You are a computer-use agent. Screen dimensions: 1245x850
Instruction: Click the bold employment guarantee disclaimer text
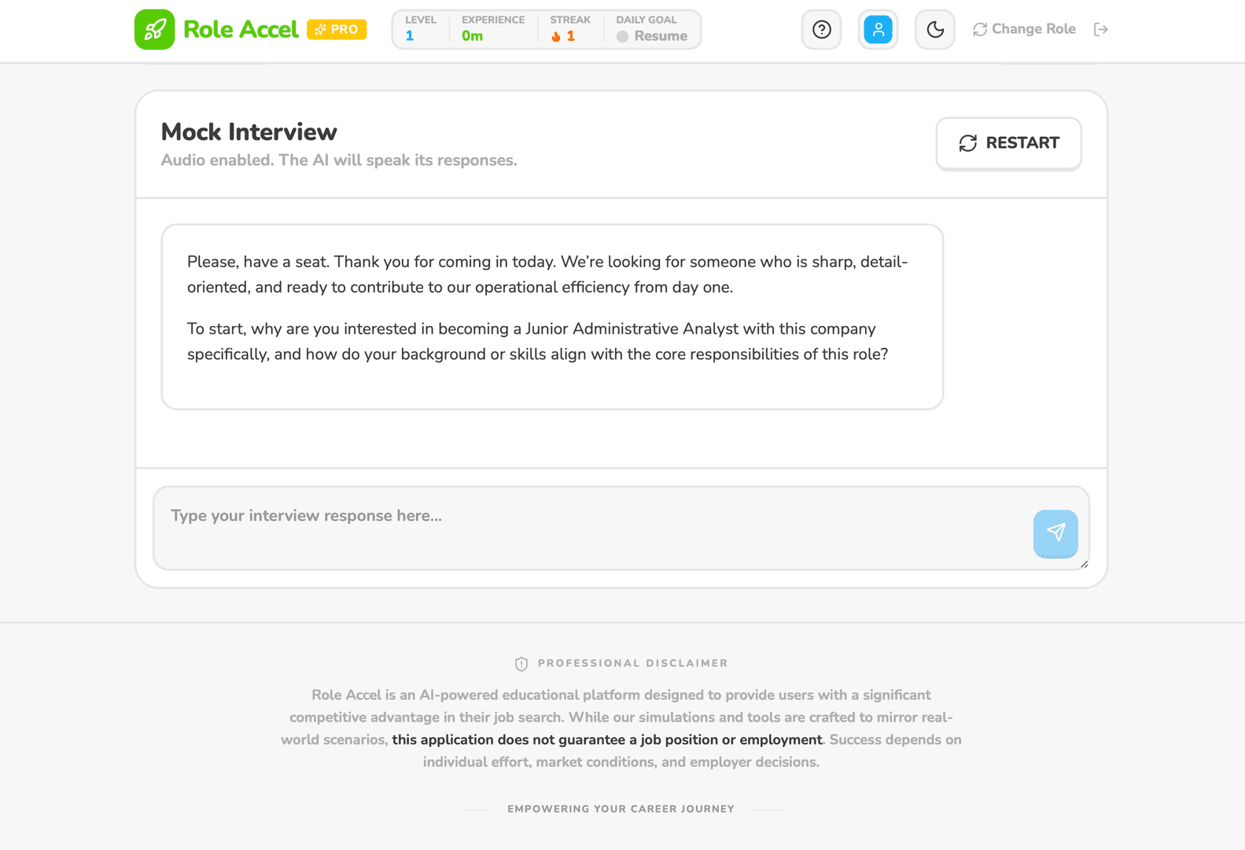tap(606, 740)
